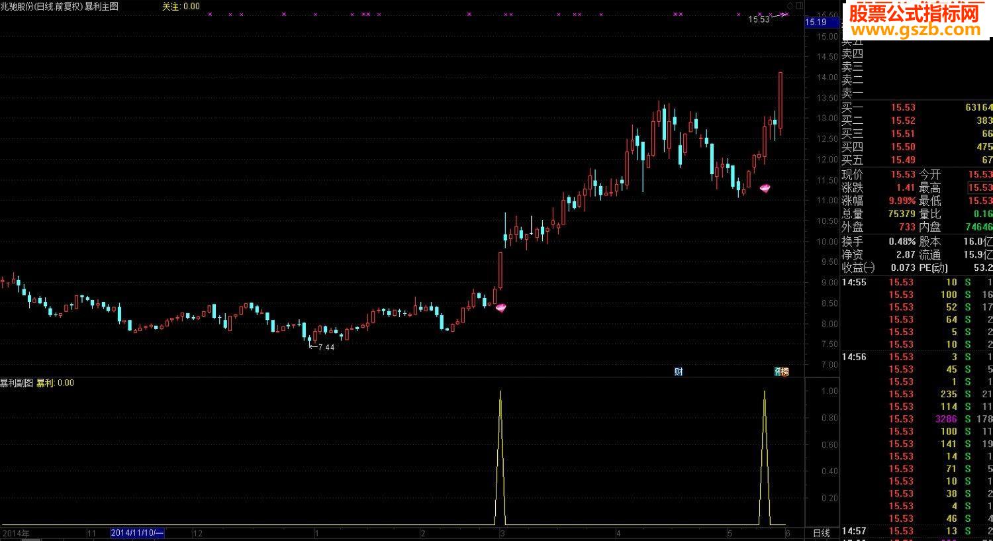This screenshot has width=993, height=541.
Task: Click the tick with volume 235
Action: click(x=949, y=394)
